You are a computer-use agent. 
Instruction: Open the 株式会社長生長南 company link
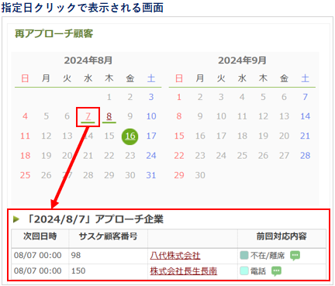184,271
